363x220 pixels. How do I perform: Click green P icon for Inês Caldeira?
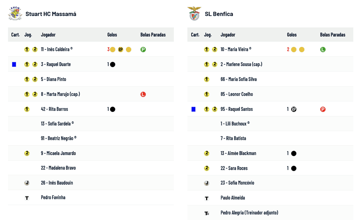point(143,49)
